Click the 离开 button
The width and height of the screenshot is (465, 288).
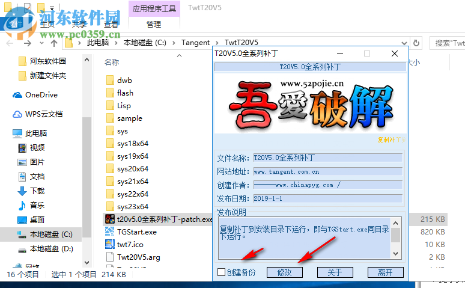386,272
